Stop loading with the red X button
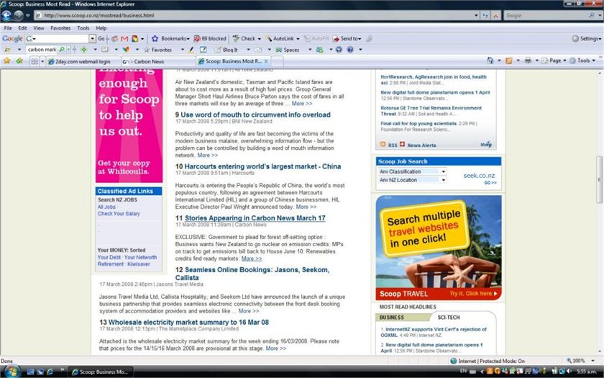 (x=495, y=15)
